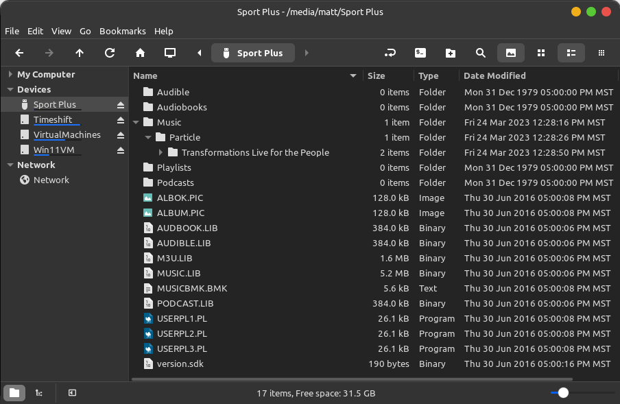Screen dimensions: 620x404
Task: Create a new folder using the toolbar
Action: pos(451,53)
